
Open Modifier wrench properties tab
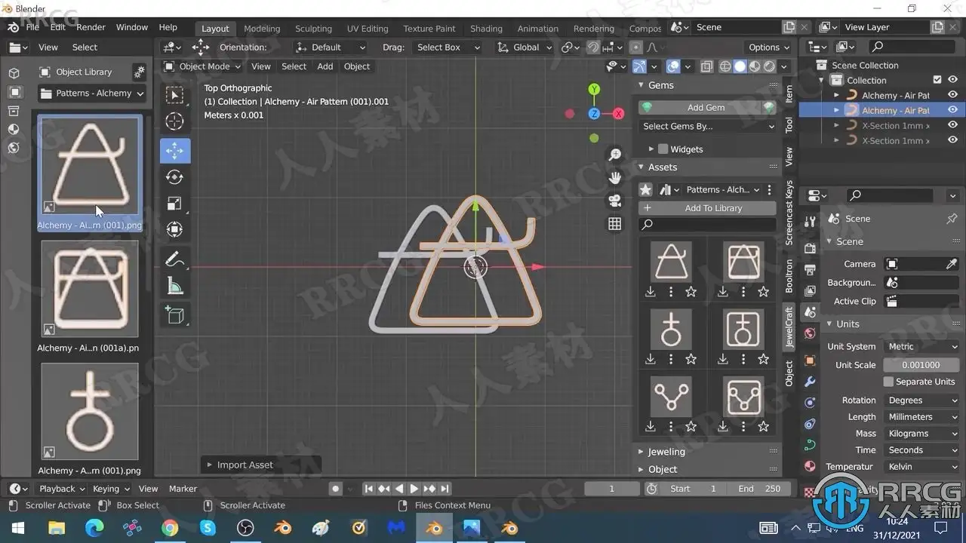click(x=811, y=382)
